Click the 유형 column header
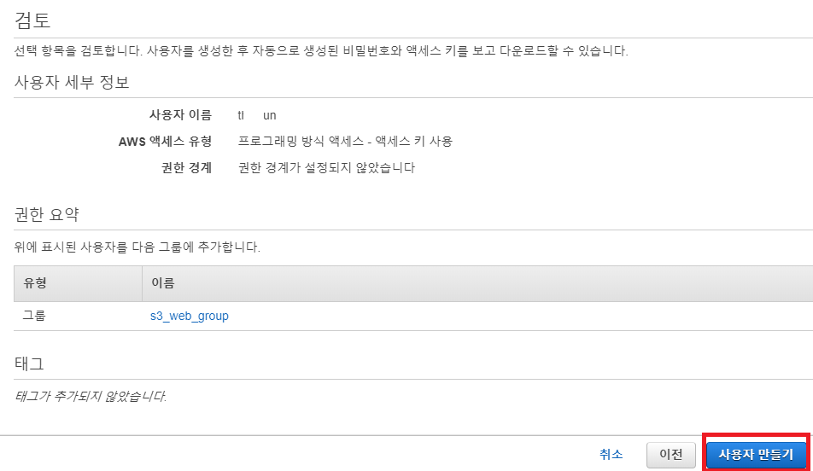Image resolution: width=813 pixels, height=471 pixels. coord(34,282)
